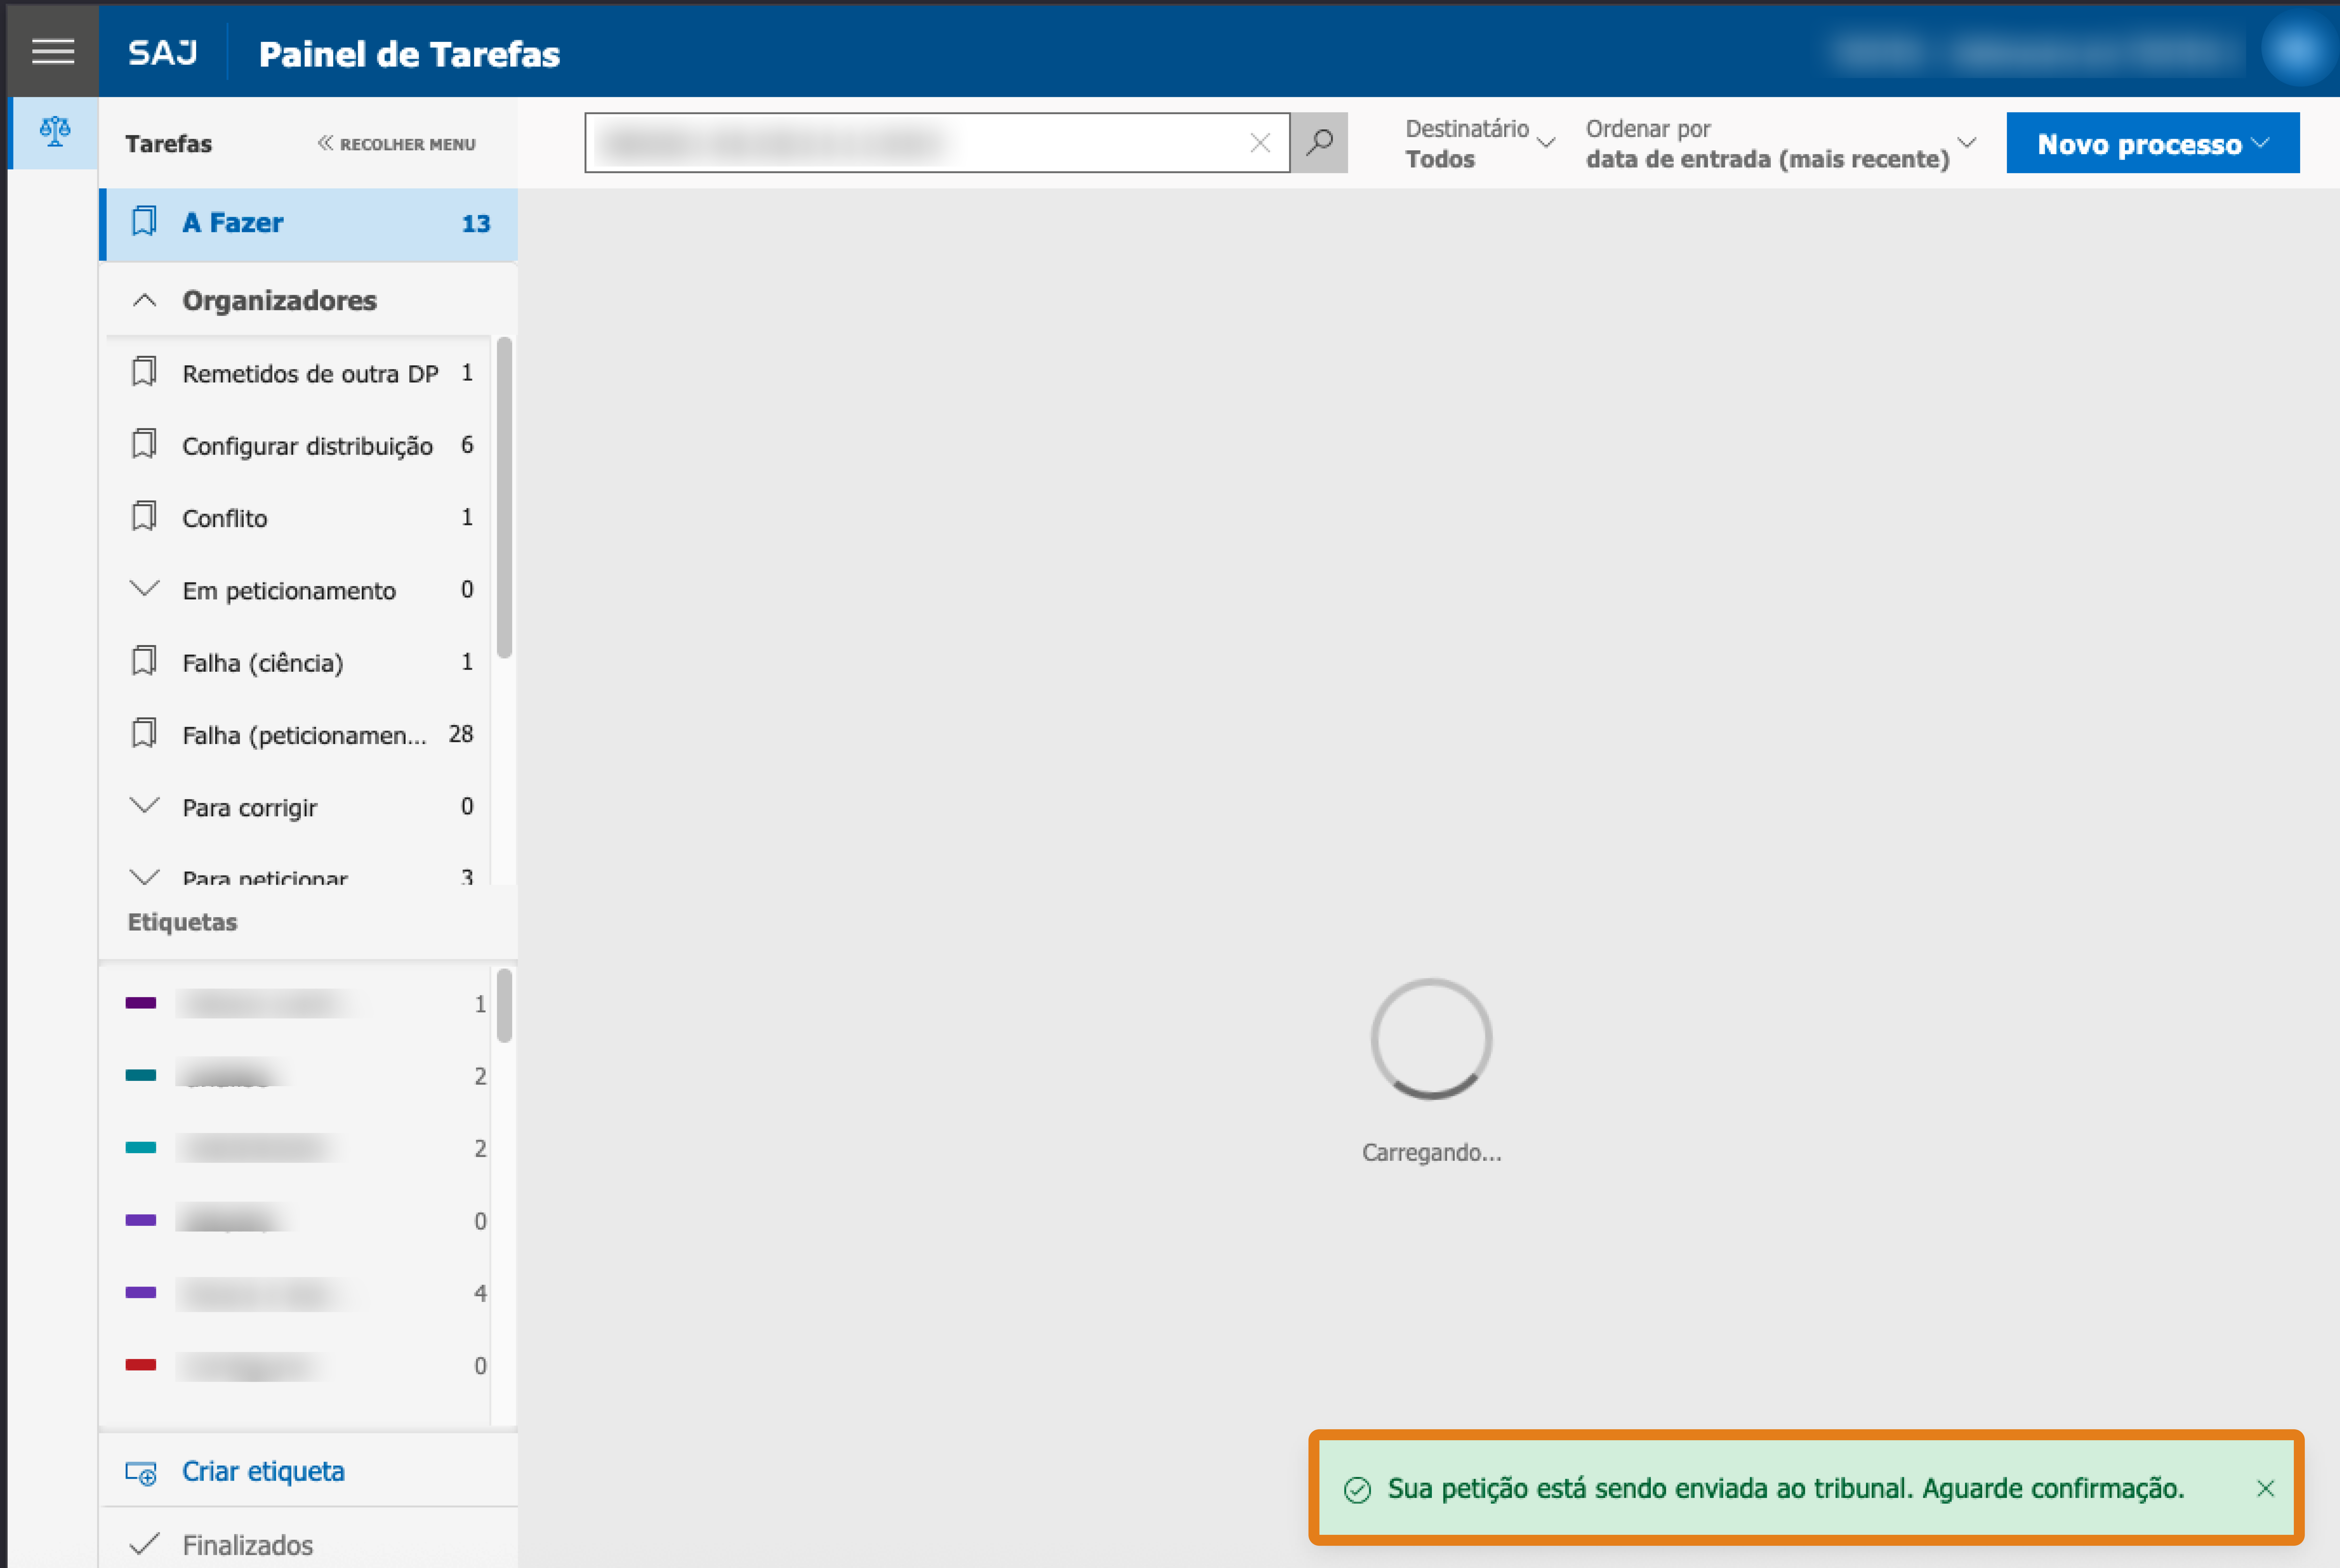Click the Criar etiqueta icon
This screenshot has width=2340, height=1568.
click(x=141, y=1473)
